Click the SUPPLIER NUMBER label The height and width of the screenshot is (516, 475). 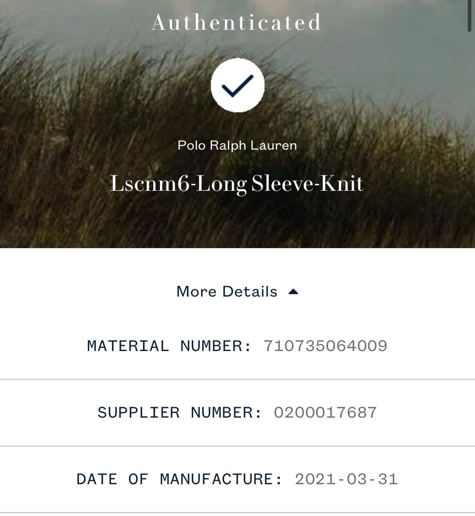coord(179,412)
